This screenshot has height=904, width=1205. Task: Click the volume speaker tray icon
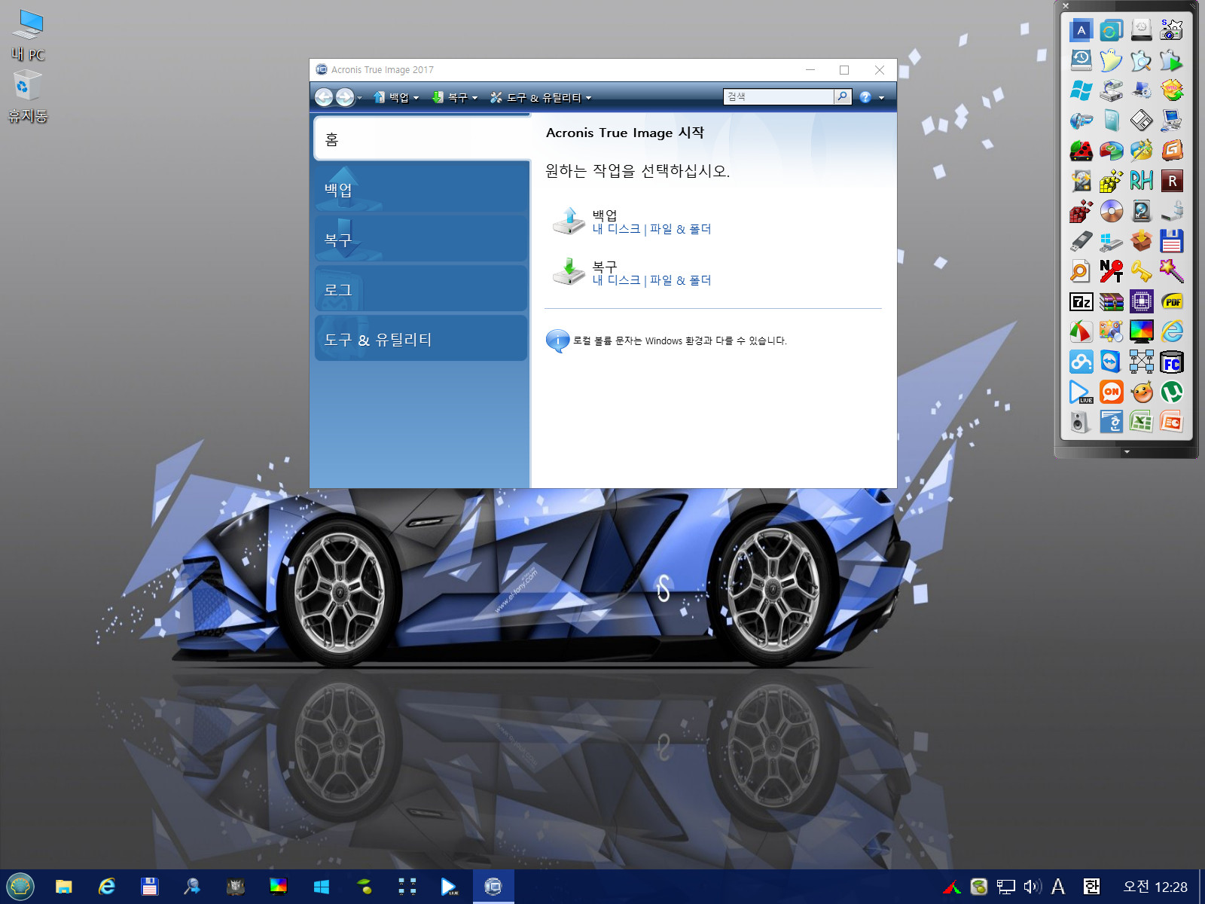click(1033, 887)
